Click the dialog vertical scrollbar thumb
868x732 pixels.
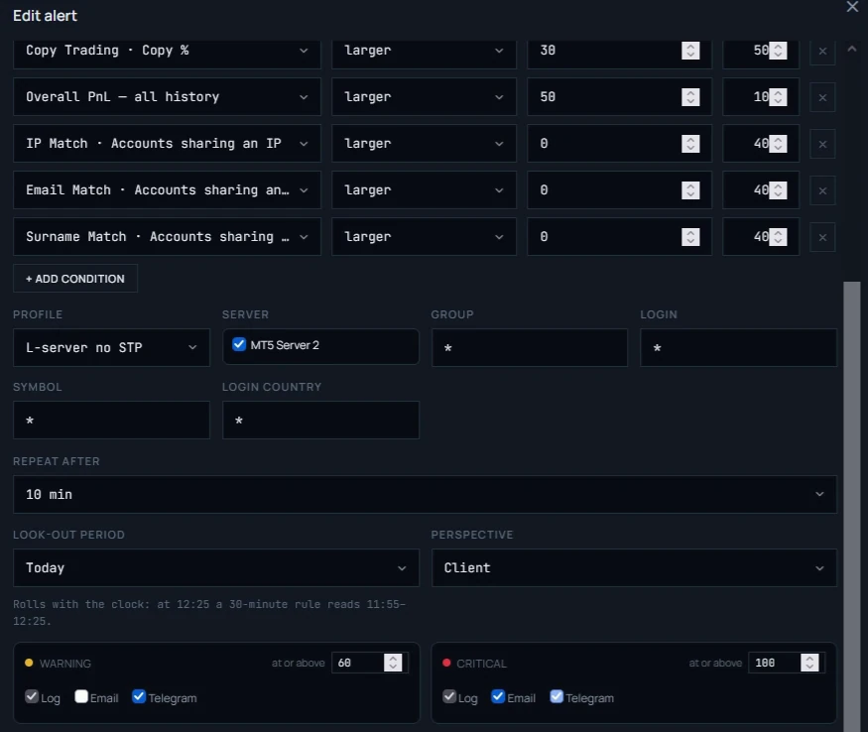click(x=852, y=507)
